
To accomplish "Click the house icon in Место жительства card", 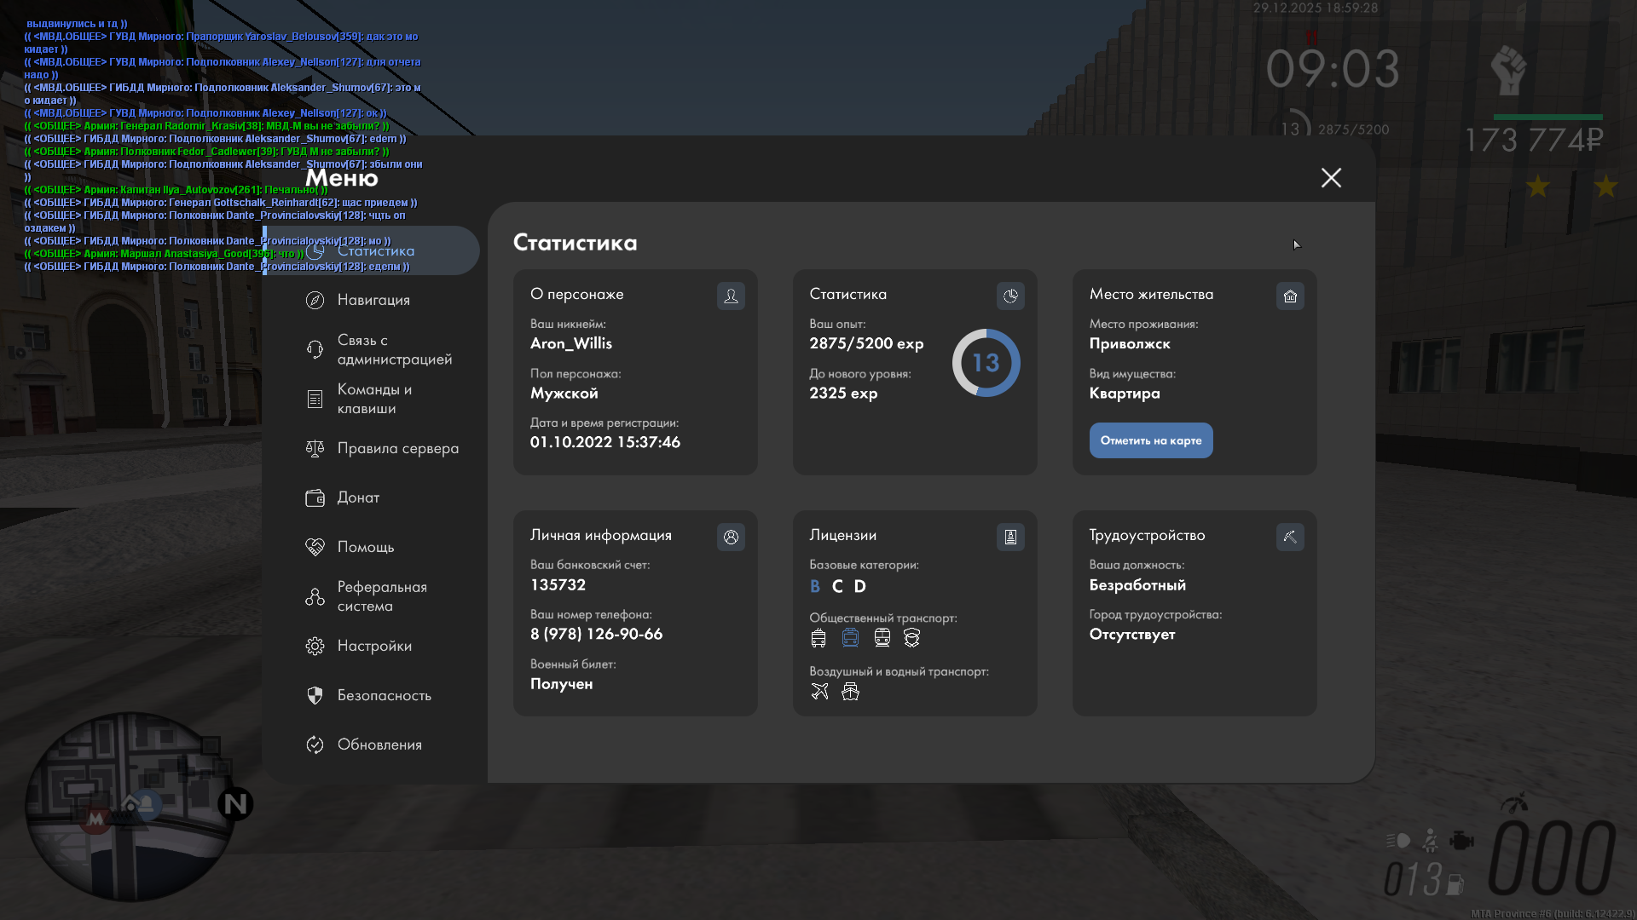I will (x=1290, y=296).
